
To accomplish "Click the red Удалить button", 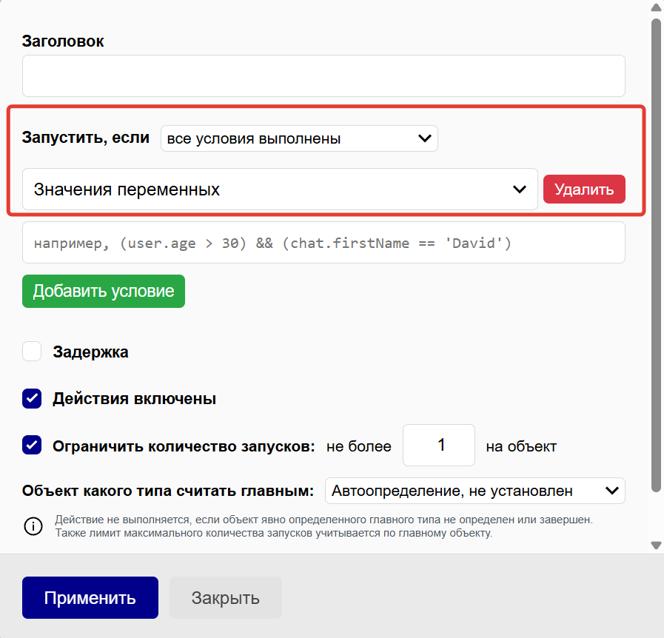I will 584,189.
